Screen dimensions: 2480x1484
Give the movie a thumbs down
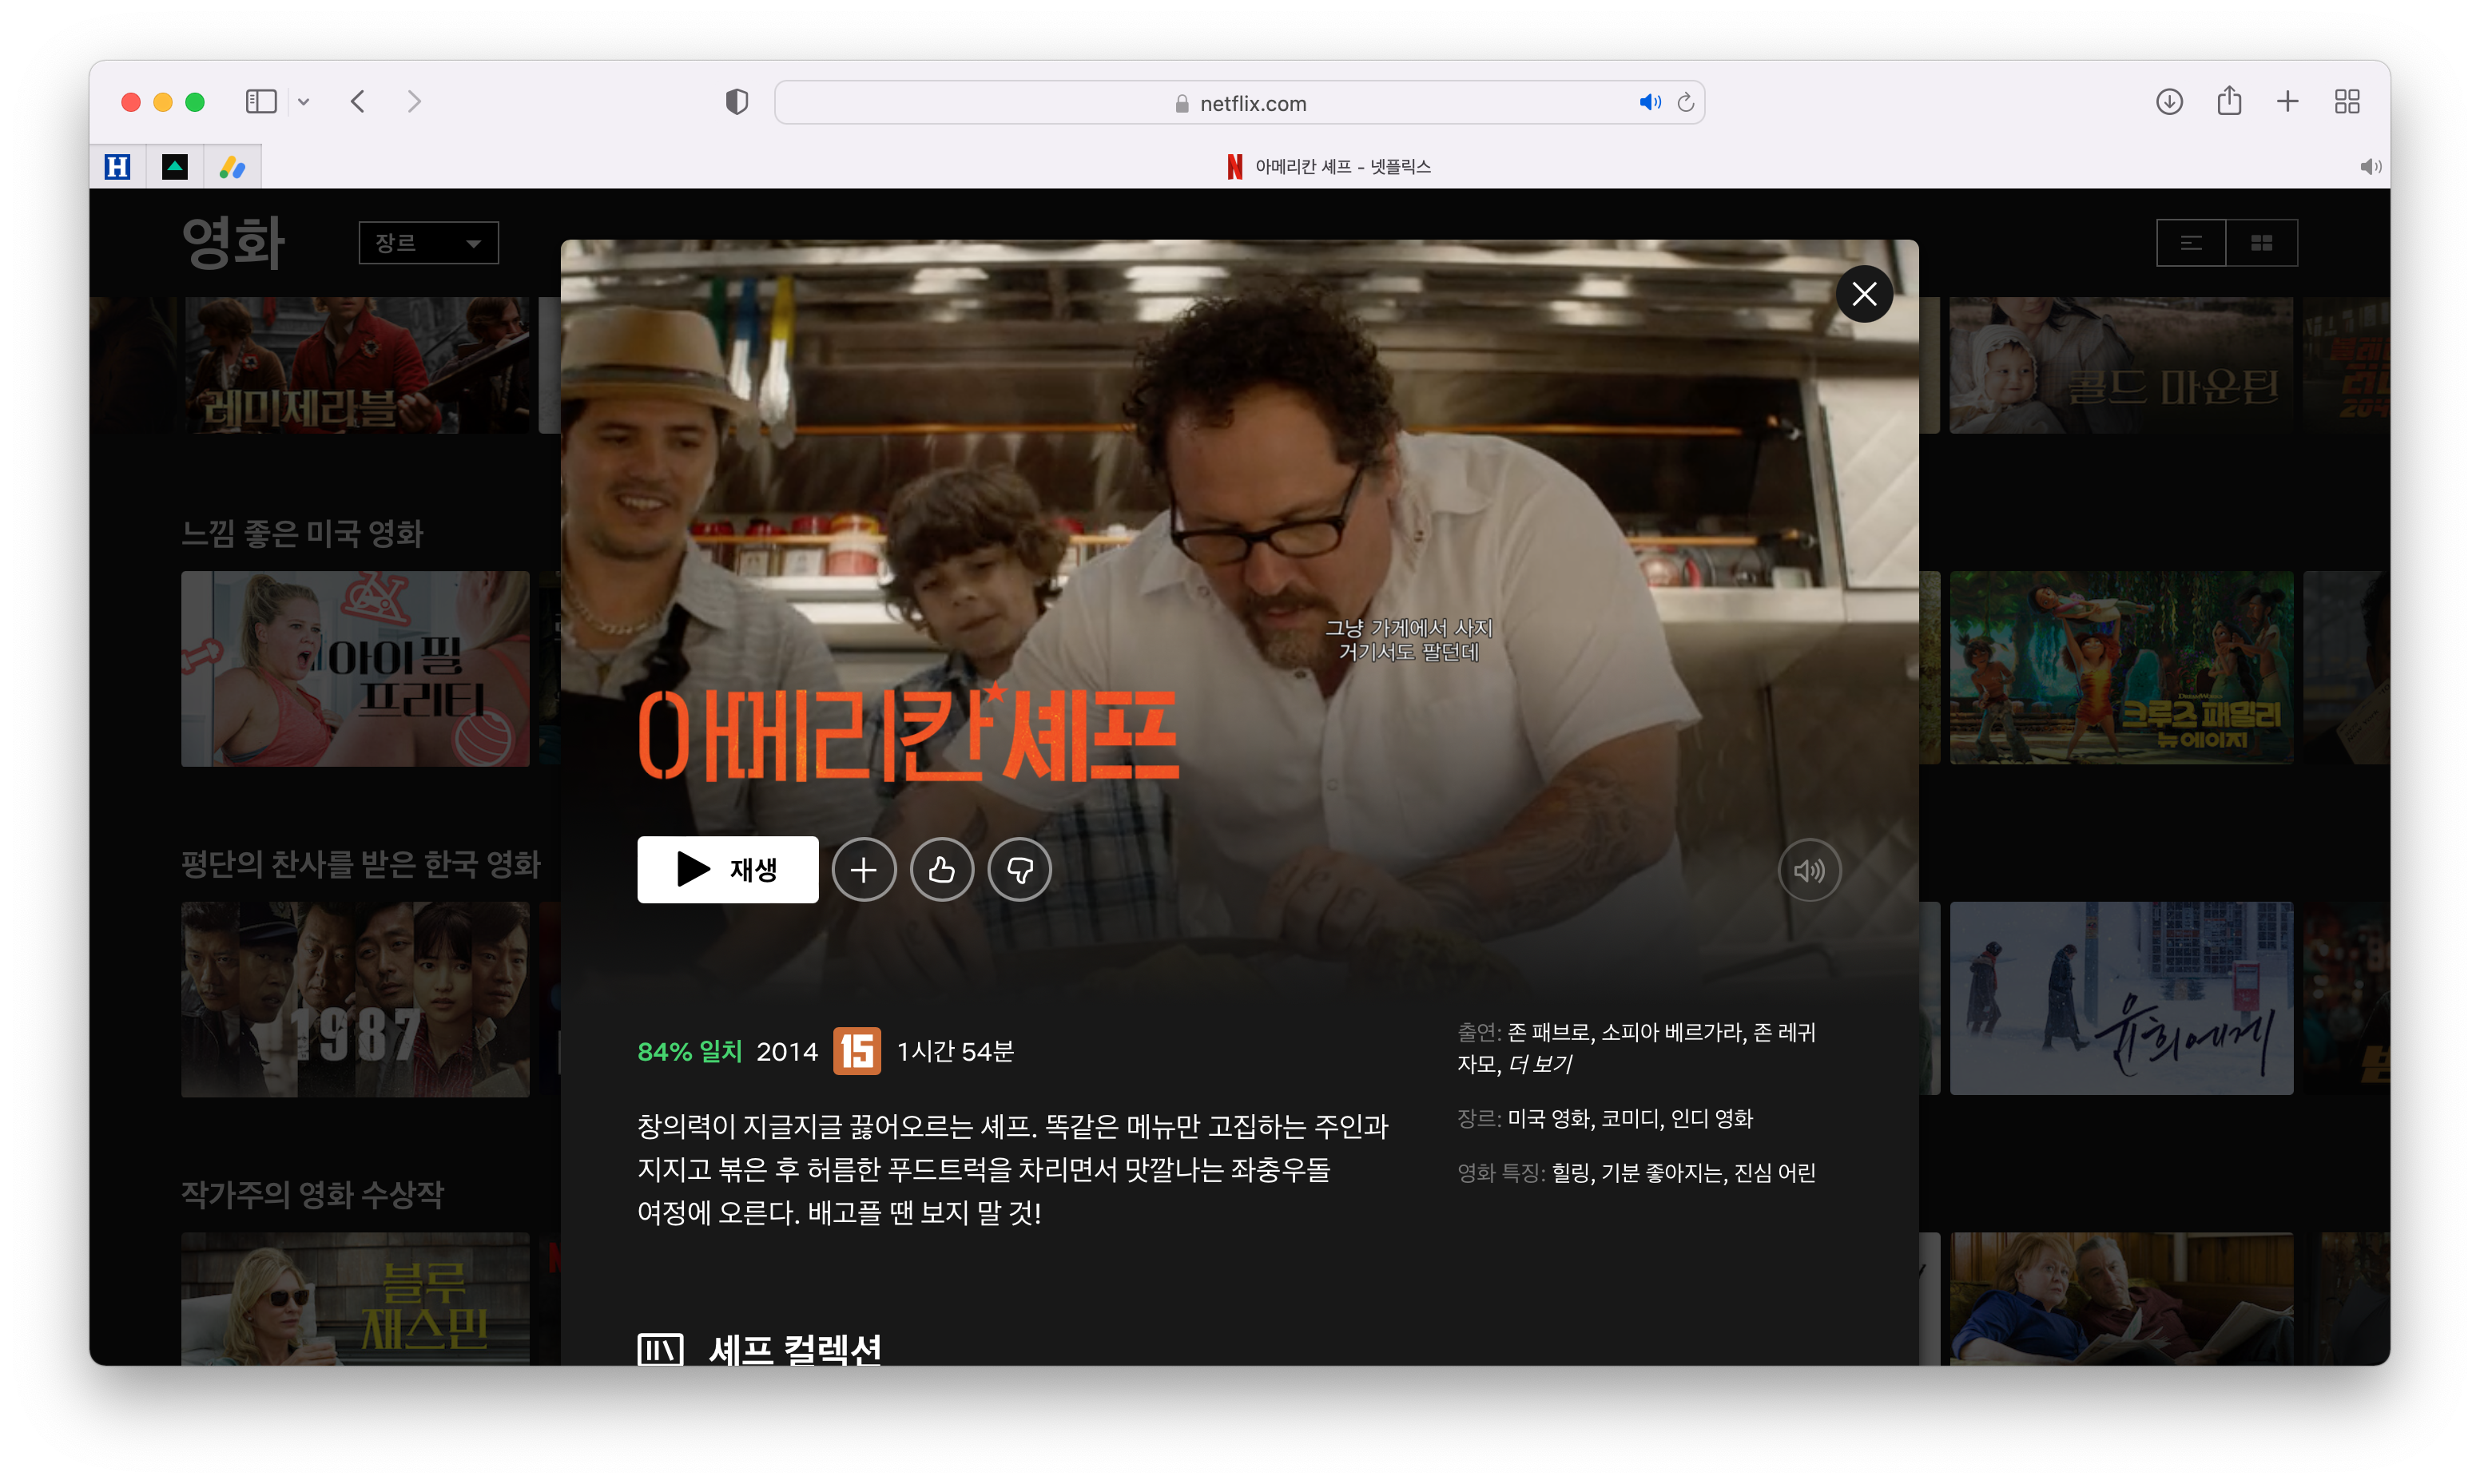[x=1019, y=870]
